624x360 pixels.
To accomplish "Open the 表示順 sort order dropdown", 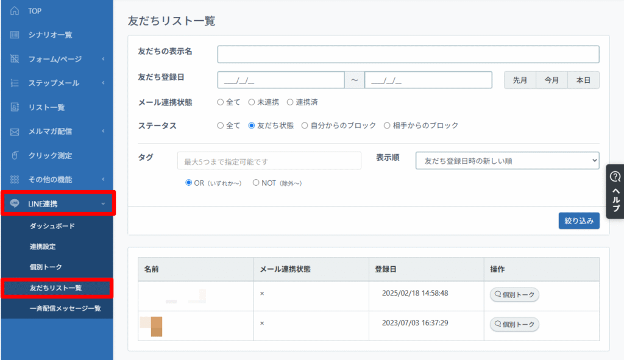I will (x=507, y=160).
